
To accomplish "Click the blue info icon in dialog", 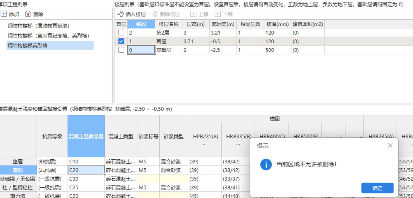I will (266, 165).
